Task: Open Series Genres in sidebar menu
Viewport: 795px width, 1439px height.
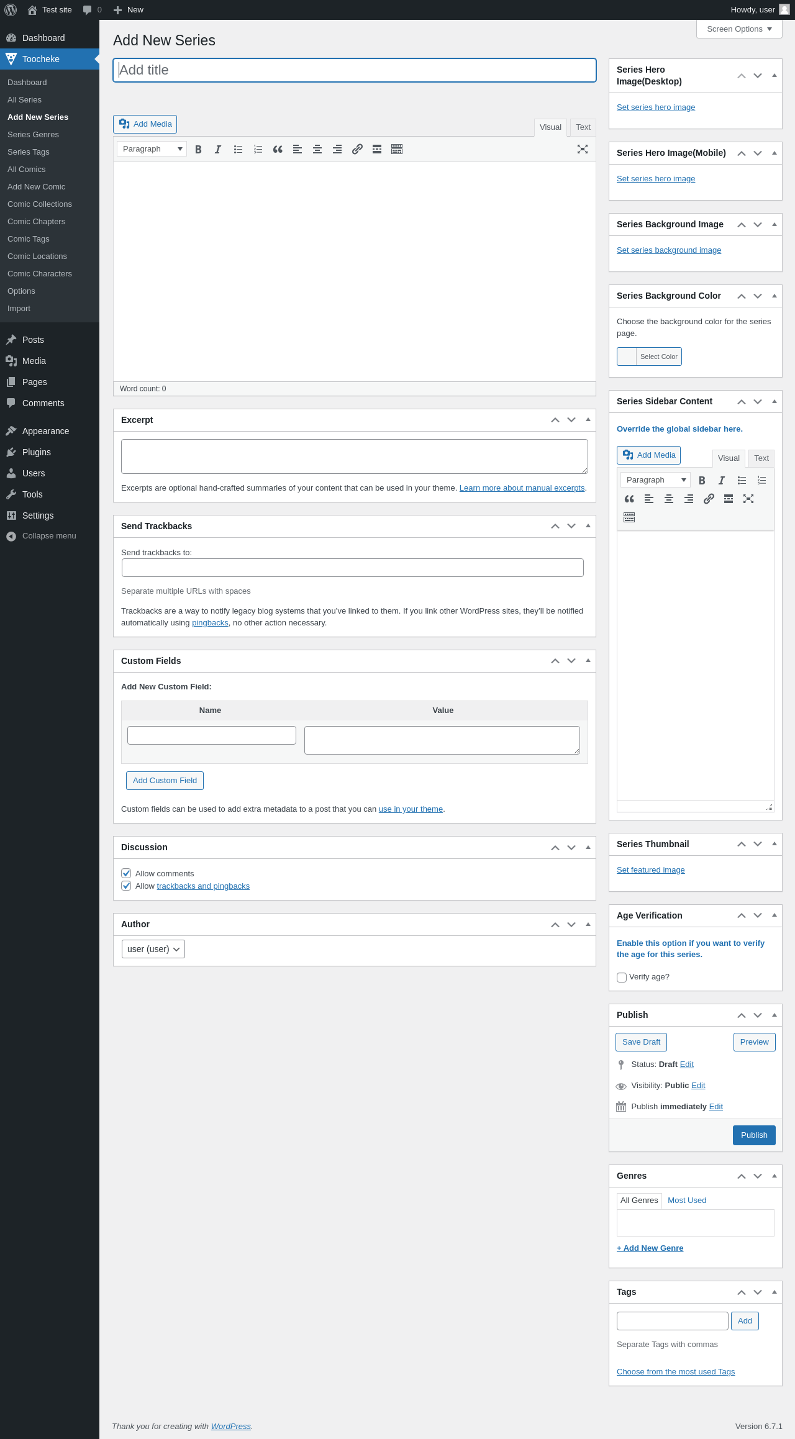Action: point(33,135)
